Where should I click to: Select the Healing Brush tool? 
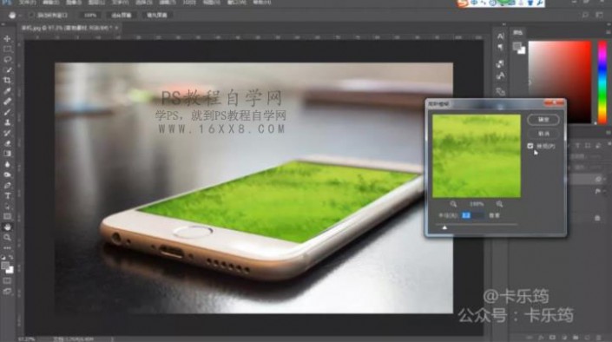tap(8, 102)
